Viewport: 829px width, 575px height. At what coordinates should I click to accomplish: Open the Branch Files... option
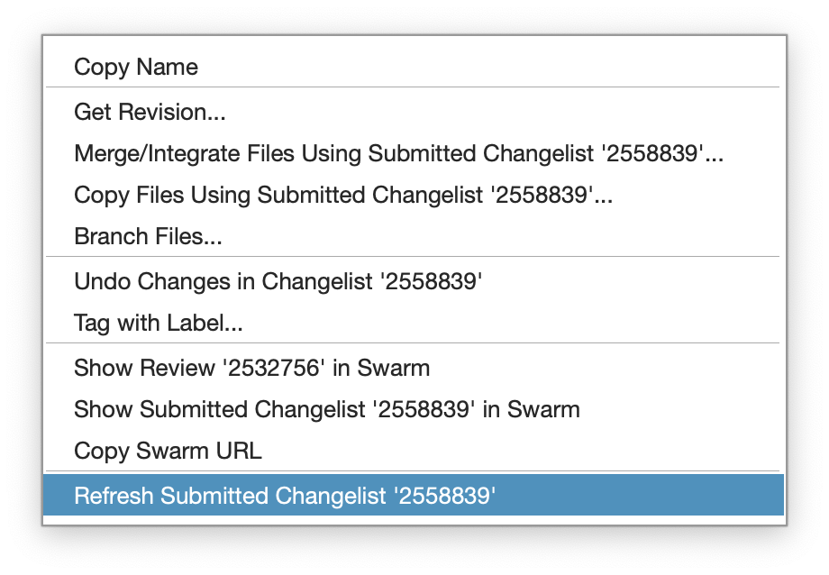click(414, 236)
